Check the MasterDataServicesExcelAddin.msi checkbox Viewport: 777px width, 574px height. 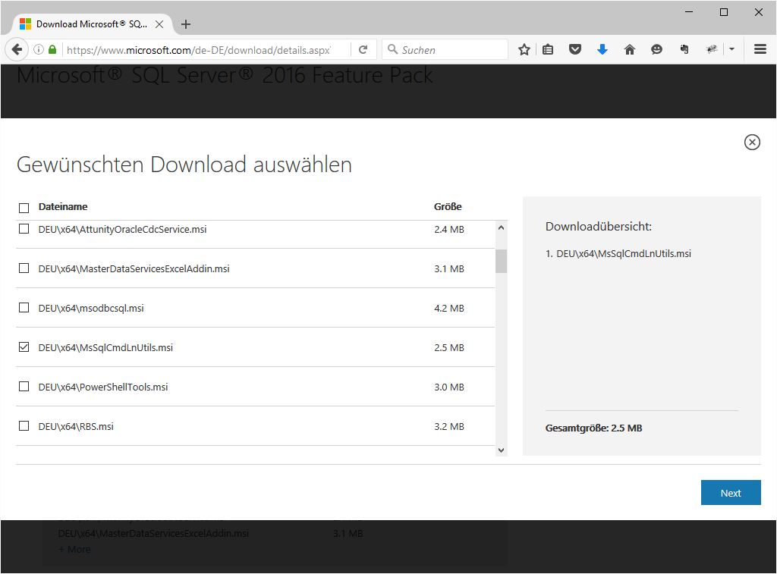[x=24, y=268]
